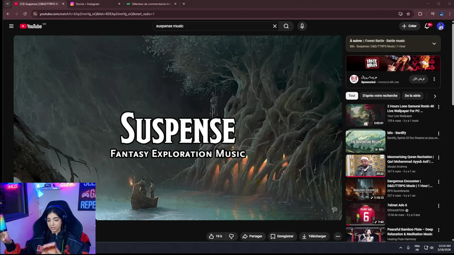Share the video via Partager

(252, 236)
